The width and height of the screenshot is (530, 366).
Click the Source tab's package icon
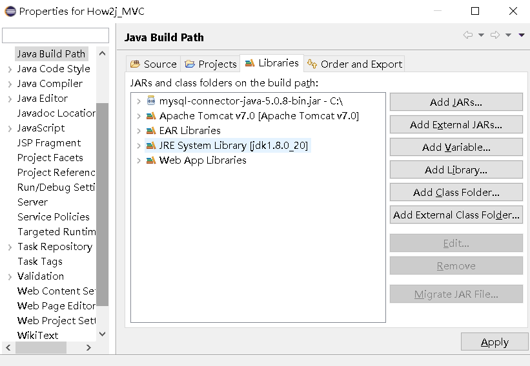pyautogui.click(x=135, y=64)
